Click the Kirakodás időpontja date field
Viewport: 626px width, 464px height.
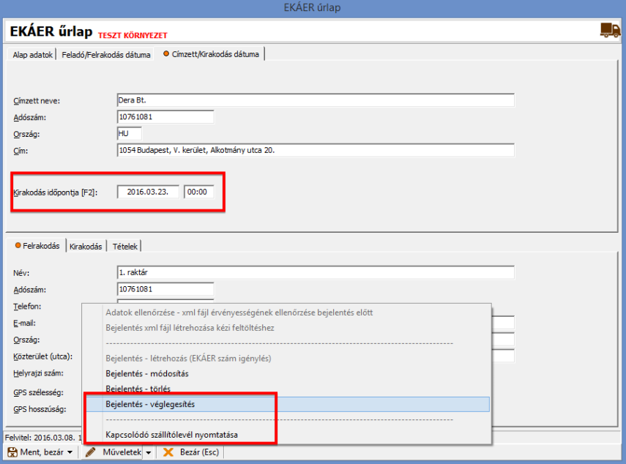(147, 192)
